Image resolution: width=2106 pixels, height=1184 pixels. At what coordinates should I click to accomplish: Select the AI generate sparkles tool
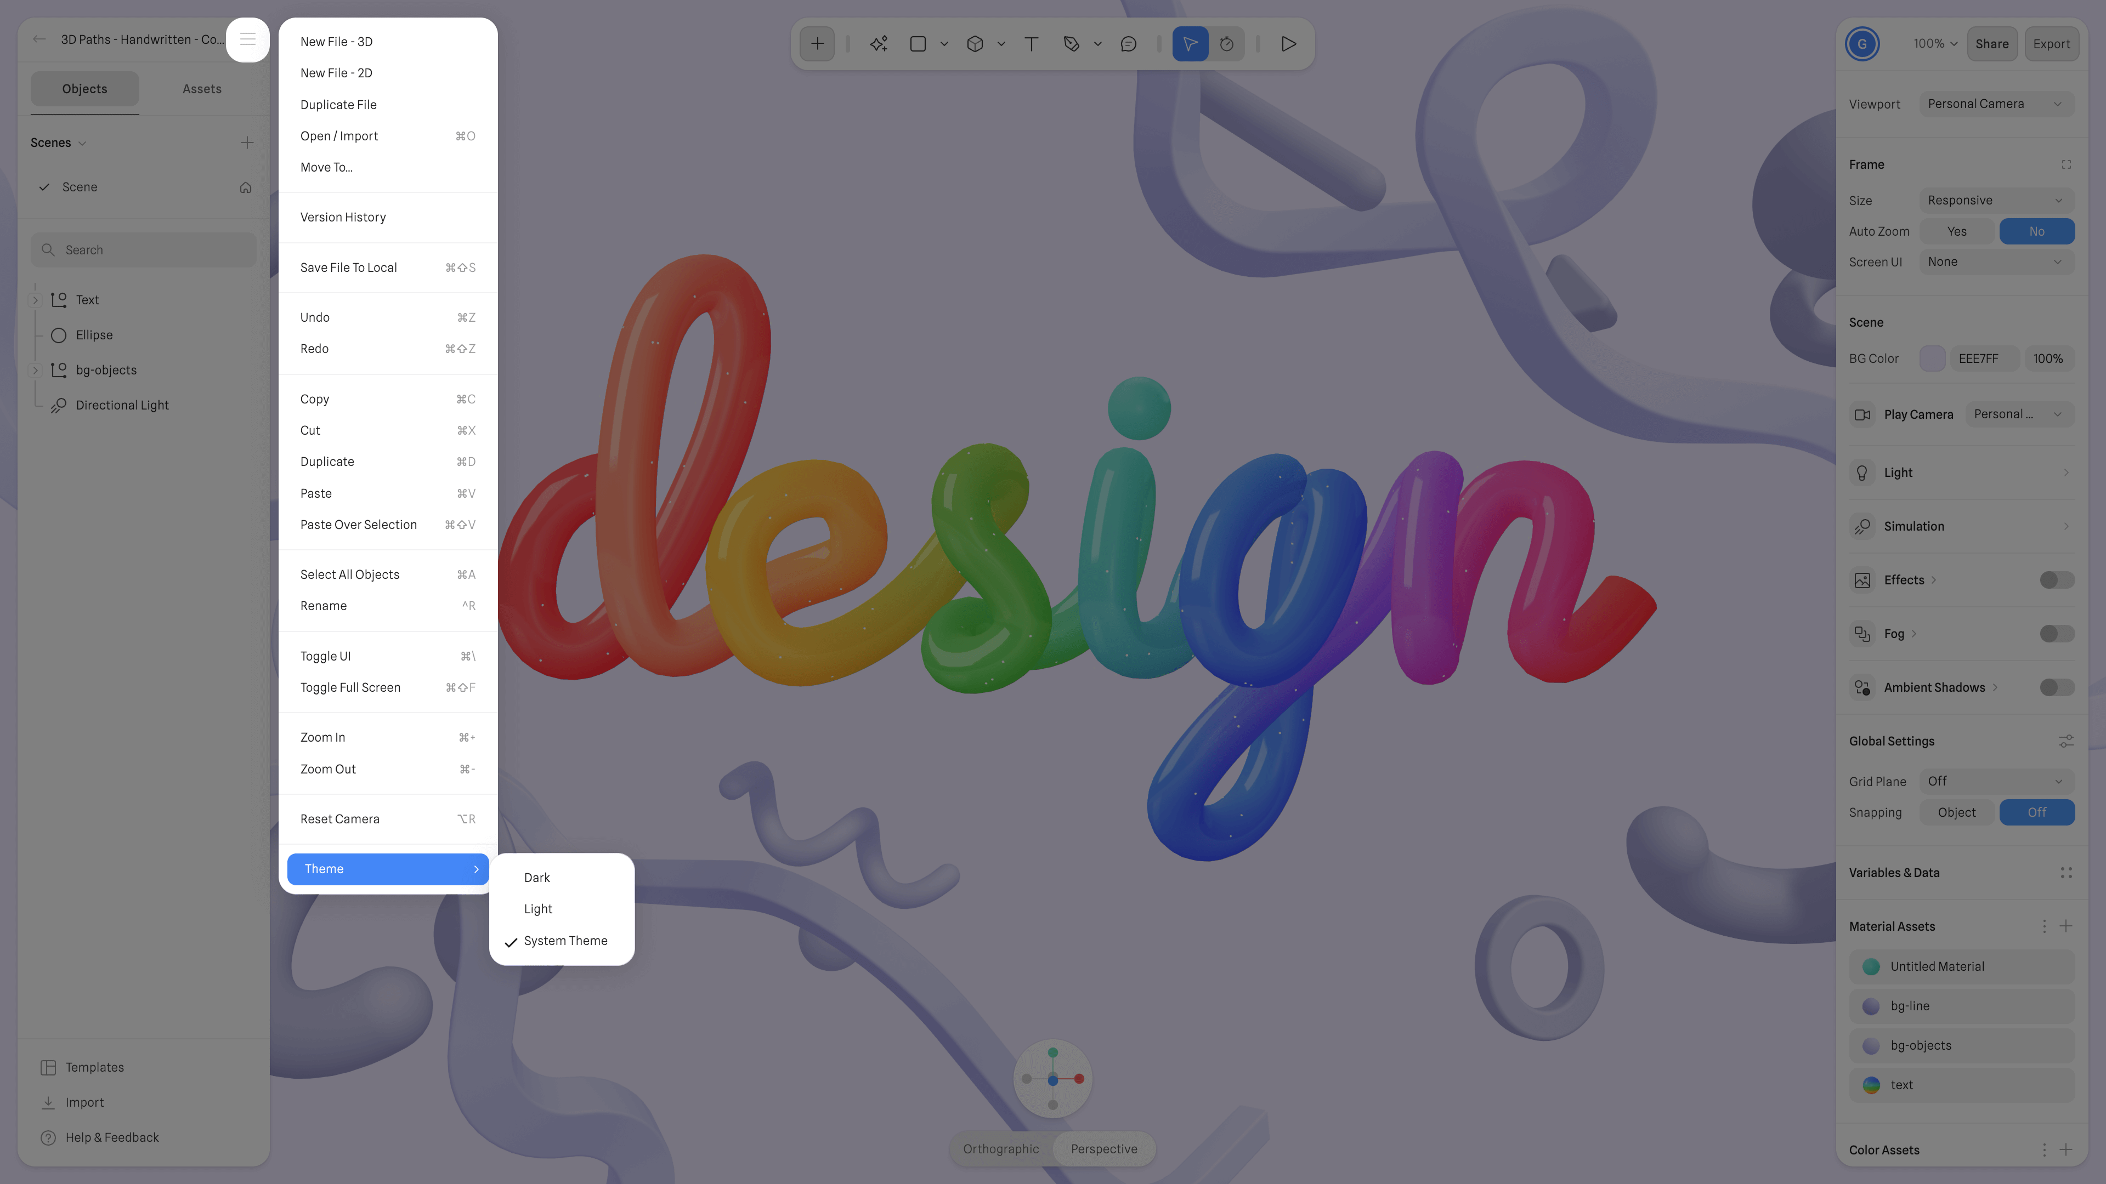coord(878,43)
